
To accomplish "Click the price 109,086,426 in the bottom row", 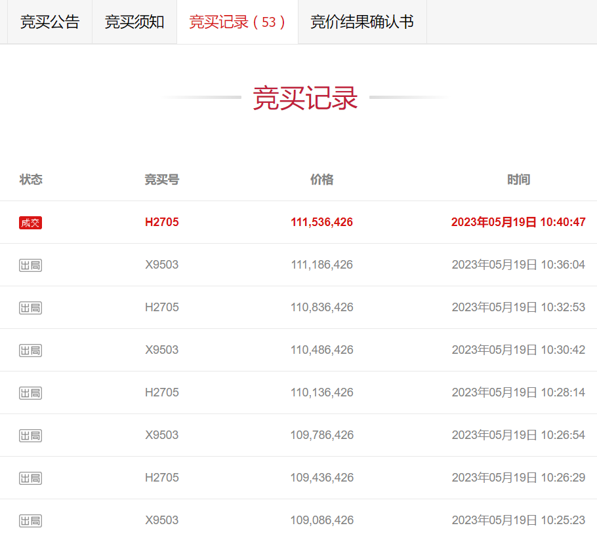I will (x=321, y=520).
